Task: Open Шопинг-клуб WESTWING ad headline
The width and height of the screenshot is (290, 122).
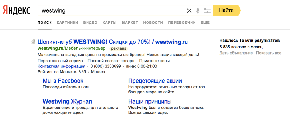Action: click(113, 42)
